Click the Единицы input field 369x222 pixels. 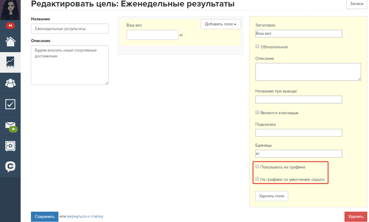(x=299, y=154)
